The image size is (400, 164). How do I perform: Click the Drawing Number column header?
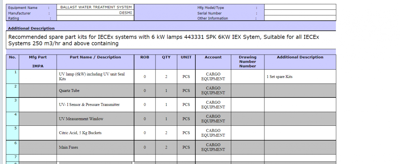click(x=247, y=62)
